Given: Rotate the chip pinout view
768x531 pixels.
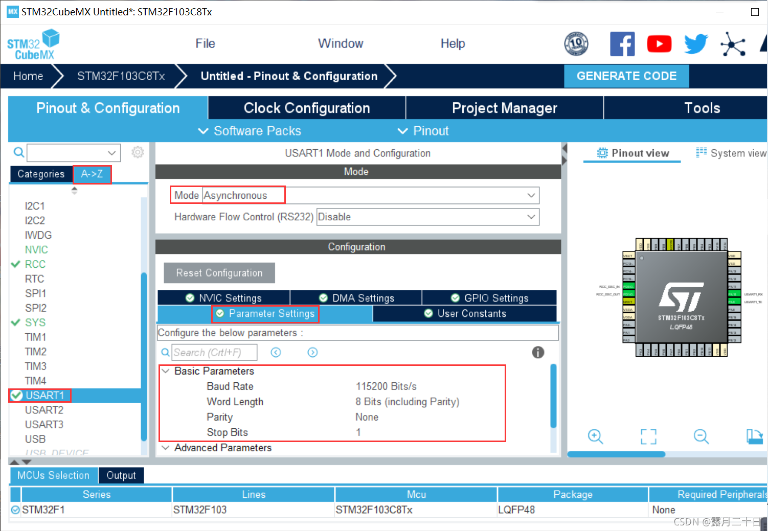Looking at the screenshot, I should click(755, 436).
